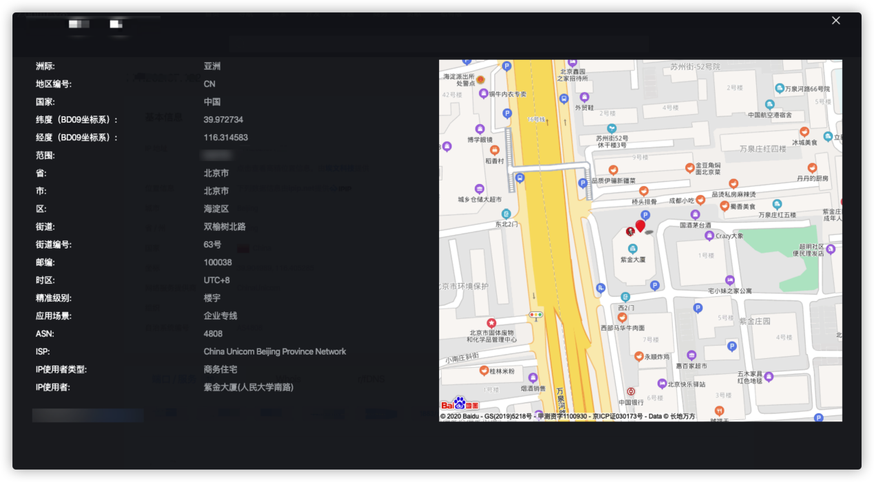Select the 永顺炸鸡 marker
This screenshot has width=874, height=482.
pyautogui.click(x=638, y=355)
